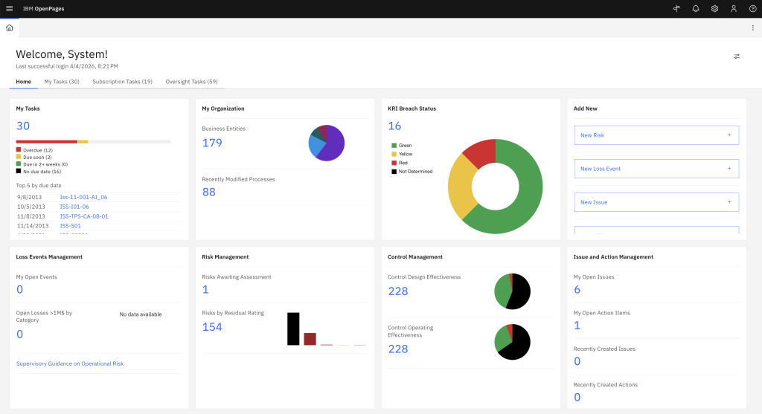The width and height of the screenshot is (762, 414).
Task: Click Recently Modified Processes count 88
Action: (208, 193)
